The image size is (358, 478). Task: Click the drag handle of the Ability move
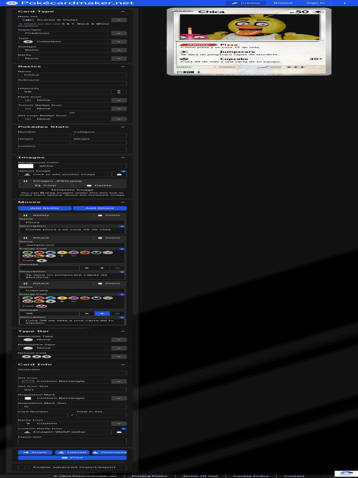[26, 216]
